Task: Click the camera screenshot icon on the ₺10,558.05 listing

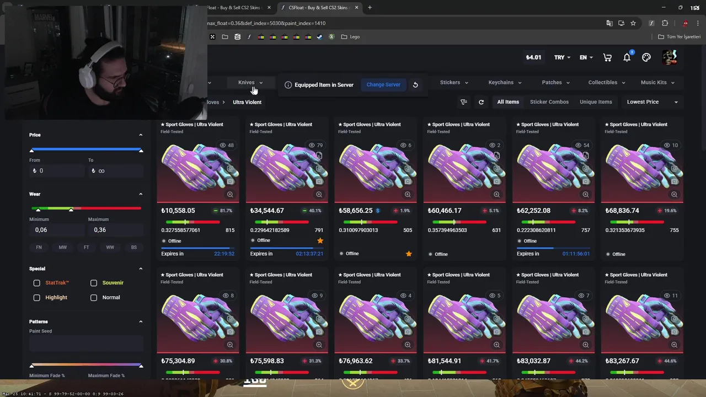Action: 231,181
